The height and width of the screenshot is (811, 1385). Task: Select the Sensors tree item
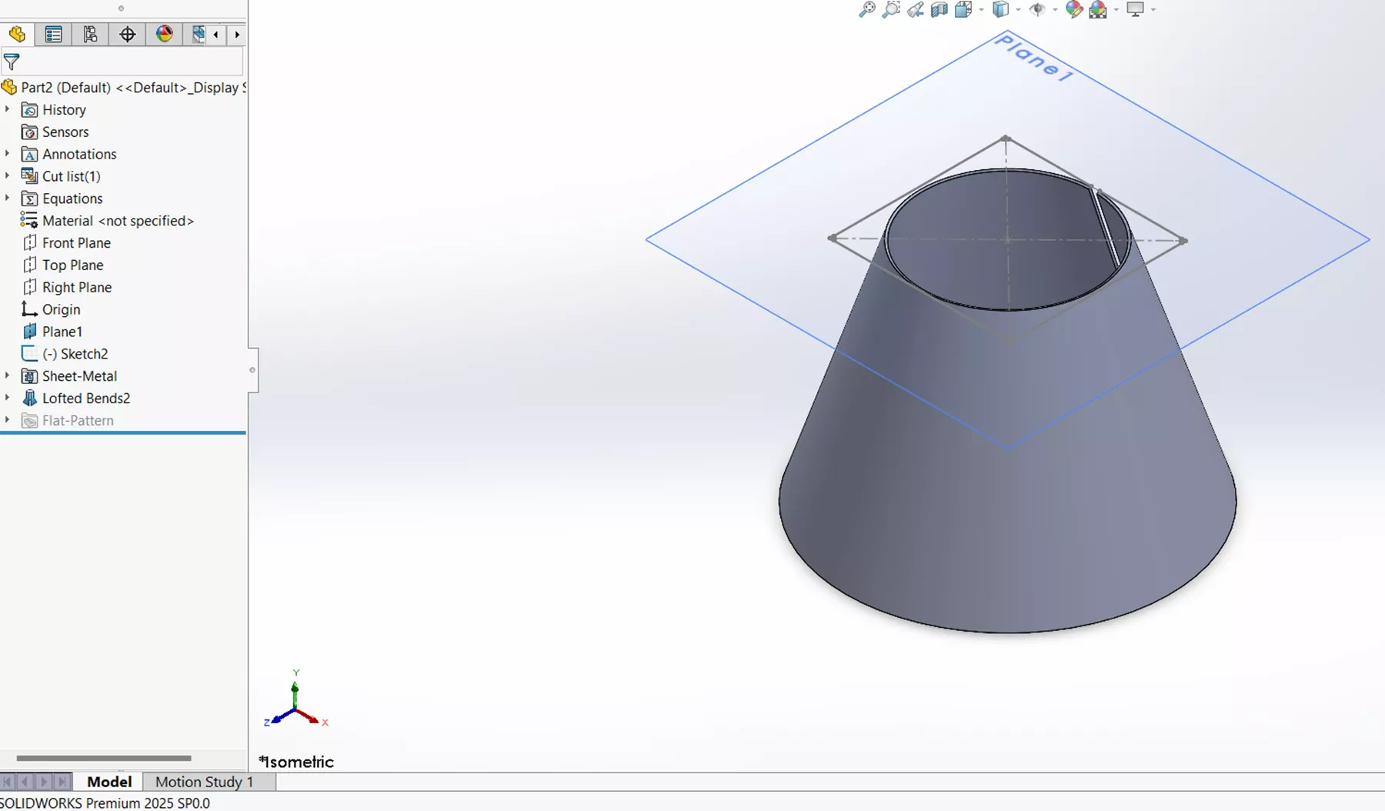tap(65, 132)
